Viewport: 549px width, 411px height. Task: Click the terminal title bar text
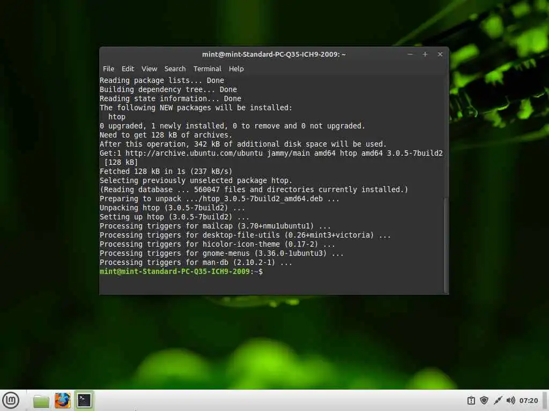274,54
